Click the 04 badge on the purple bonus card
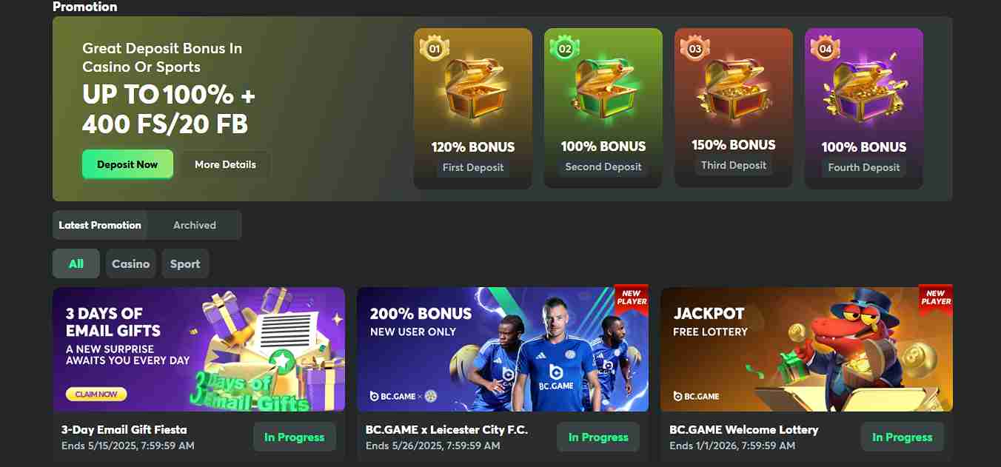The height and width of the screenshot is (467, 1001). click(x=825, y=49)
